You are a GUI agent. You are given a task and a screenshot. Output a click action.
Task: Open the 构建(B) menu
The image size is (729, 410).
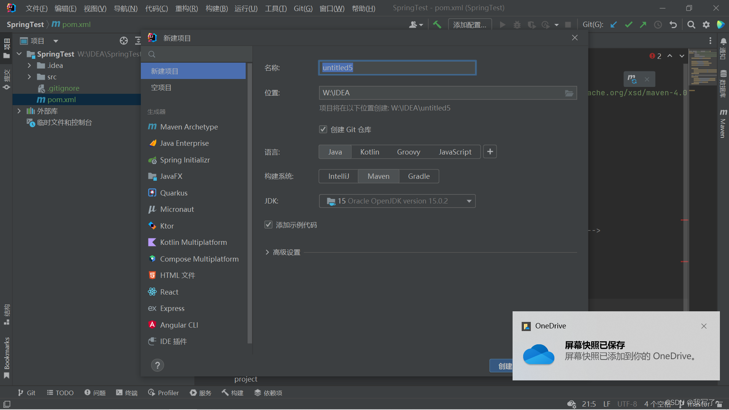coord(216,8)
